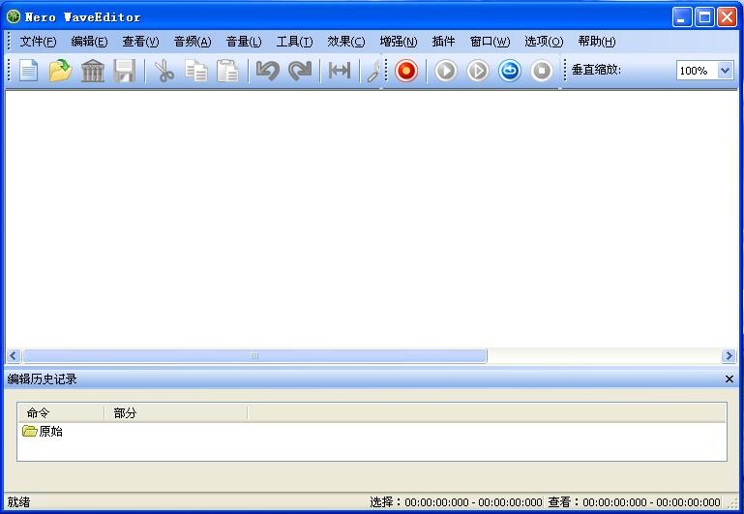Screen dimensions: 744x514
Task: Minimize the Nero WaveEditor window
Action: pos(682,17)
